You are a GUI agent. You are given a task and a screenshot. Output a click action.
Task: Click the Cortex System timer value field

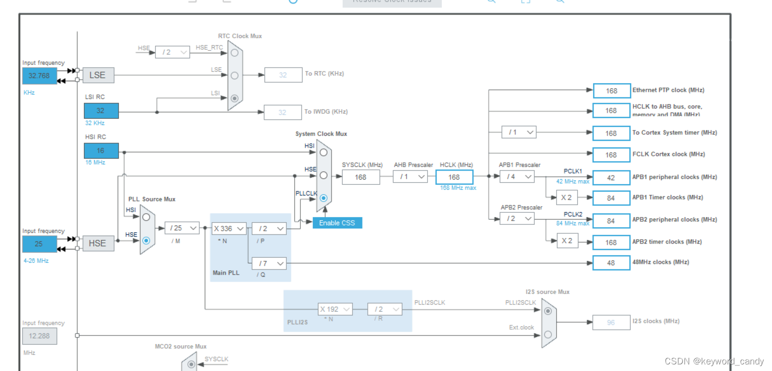[x=612, y=133]
